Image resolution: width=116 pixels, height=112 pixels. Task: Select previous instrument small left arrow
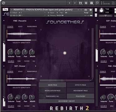[x=78, y=10]
